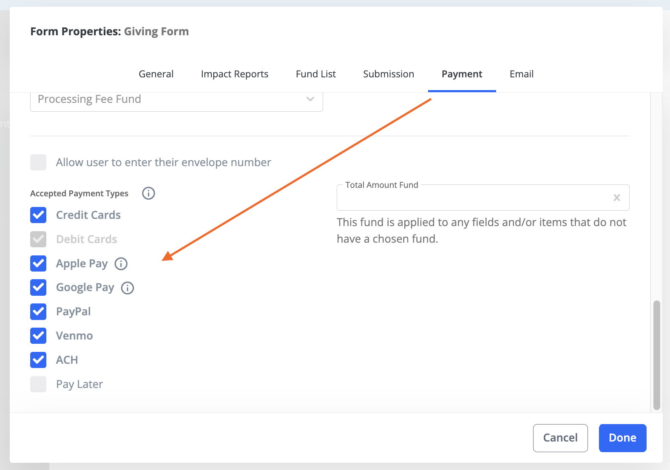Disable ACH payment option
This screenshot has height=470, width=670.
(x=38, y=360)
